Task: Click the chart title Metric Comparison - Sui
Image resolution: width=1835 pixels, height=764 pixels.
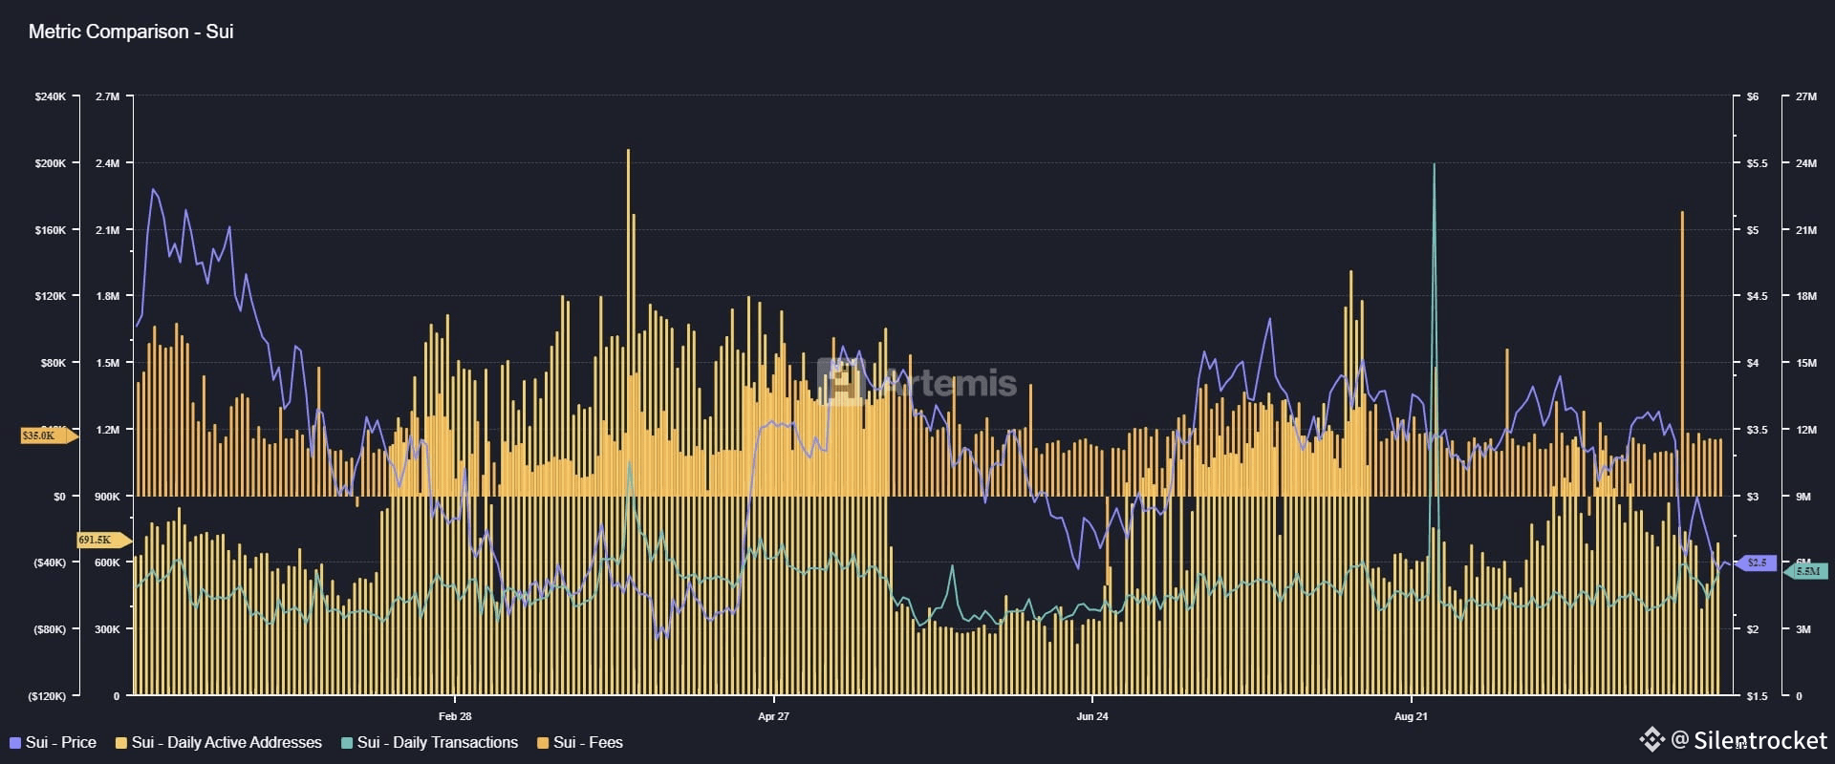Action: [131, 32]
